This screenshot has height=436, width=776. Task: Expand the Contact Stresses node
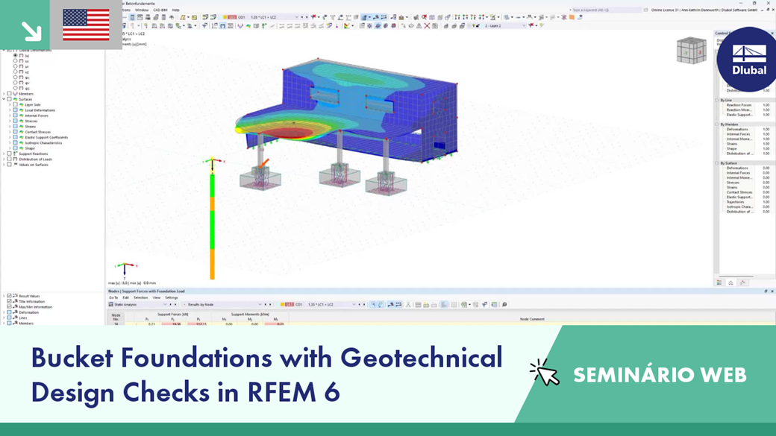(10, 132)
